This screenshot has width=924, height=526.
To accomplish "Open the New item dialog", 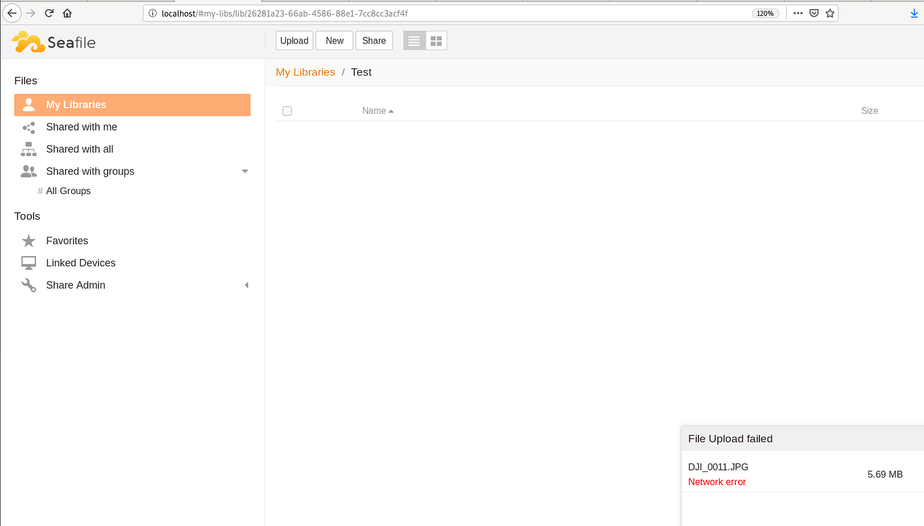I will coord(334,40).
